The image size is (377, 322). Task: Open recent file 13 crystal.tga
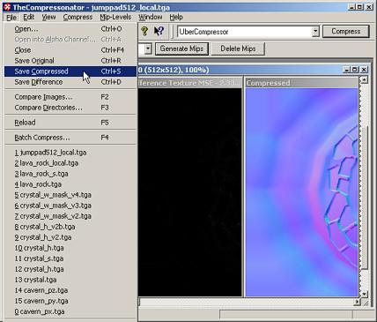tap(70, 280)
